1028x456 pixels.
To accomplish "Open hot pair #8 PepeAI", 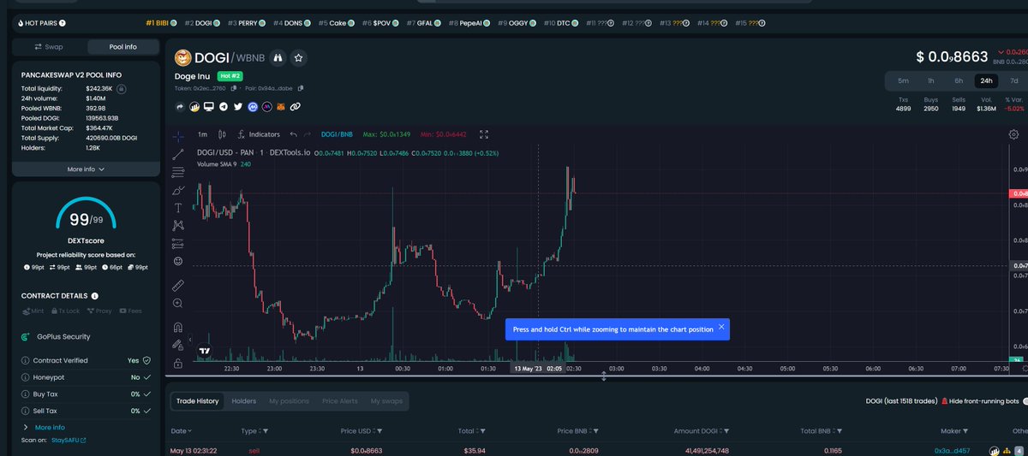I will [x=469, y=22].
